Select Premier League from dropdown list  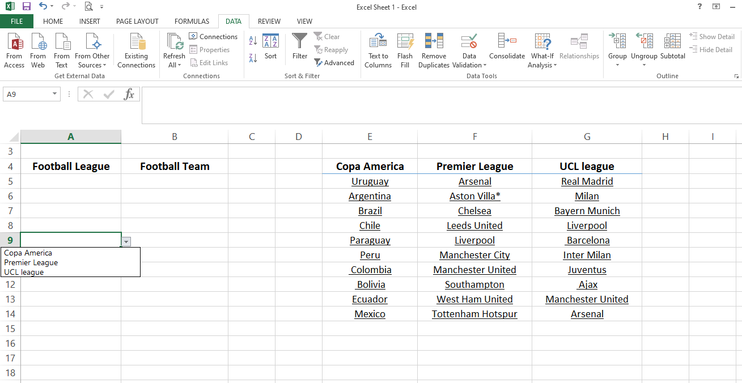tap(31, 262)
